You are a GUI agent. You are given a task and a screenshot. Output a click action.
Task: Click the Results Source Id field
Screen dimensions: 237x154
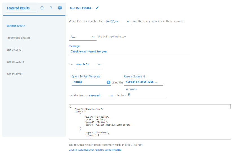click(143, 82)
